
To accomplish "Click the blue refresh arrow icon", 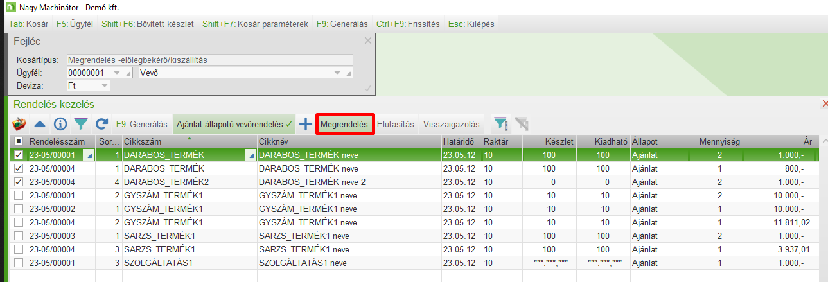I will click(101, 124).
